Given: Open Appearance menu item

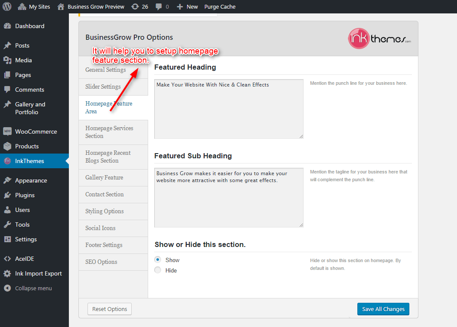Looking at the screenshot, I should tap(34, 180).
